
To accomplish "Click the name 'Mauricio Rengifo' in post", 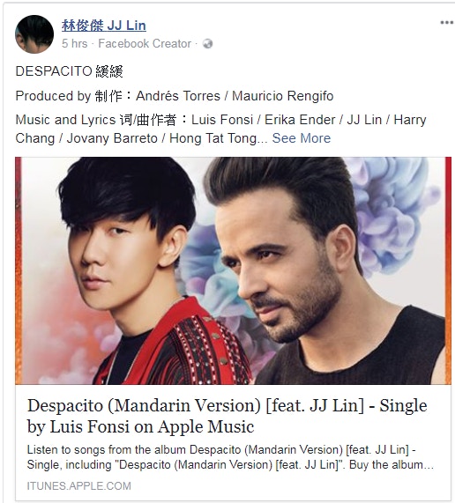I will point(282,96).
